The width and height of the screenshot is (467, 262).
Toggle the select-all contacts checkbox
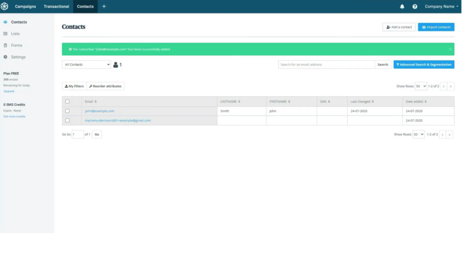click(x=67, y=101)
